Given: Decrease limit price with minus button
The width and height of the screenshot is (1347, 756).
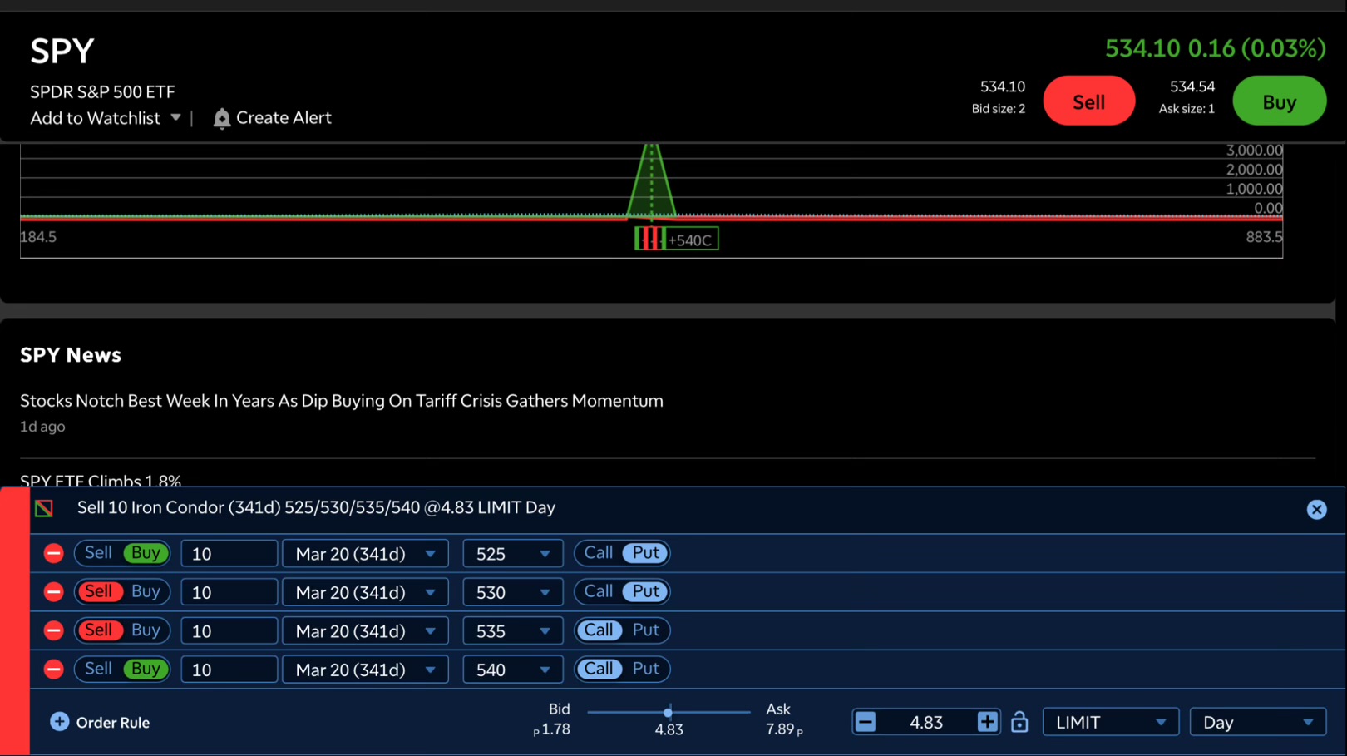Looking at the screenshot, I should point(866,722).
